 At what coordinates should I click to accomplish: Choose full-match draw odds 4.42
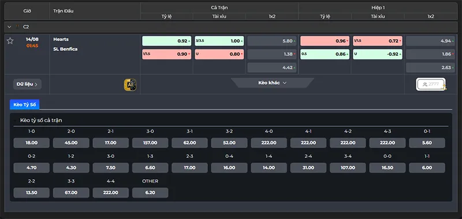272,67
